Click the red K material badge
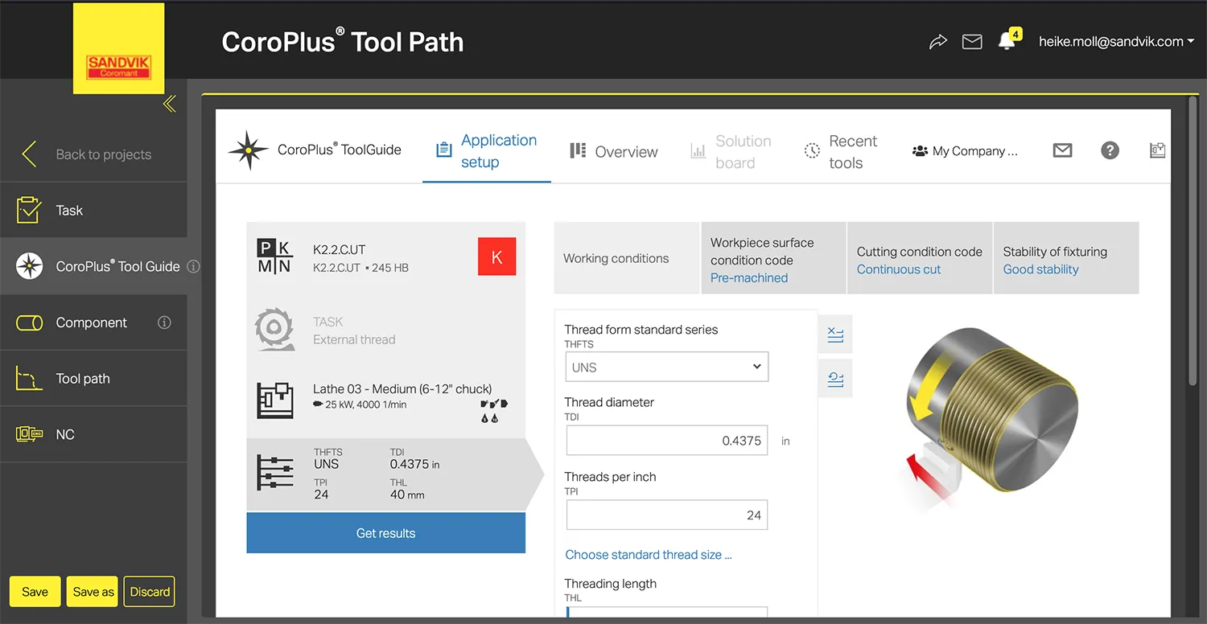The height and width of the screenshot is (624, 1207). click(x=496, y=257)
